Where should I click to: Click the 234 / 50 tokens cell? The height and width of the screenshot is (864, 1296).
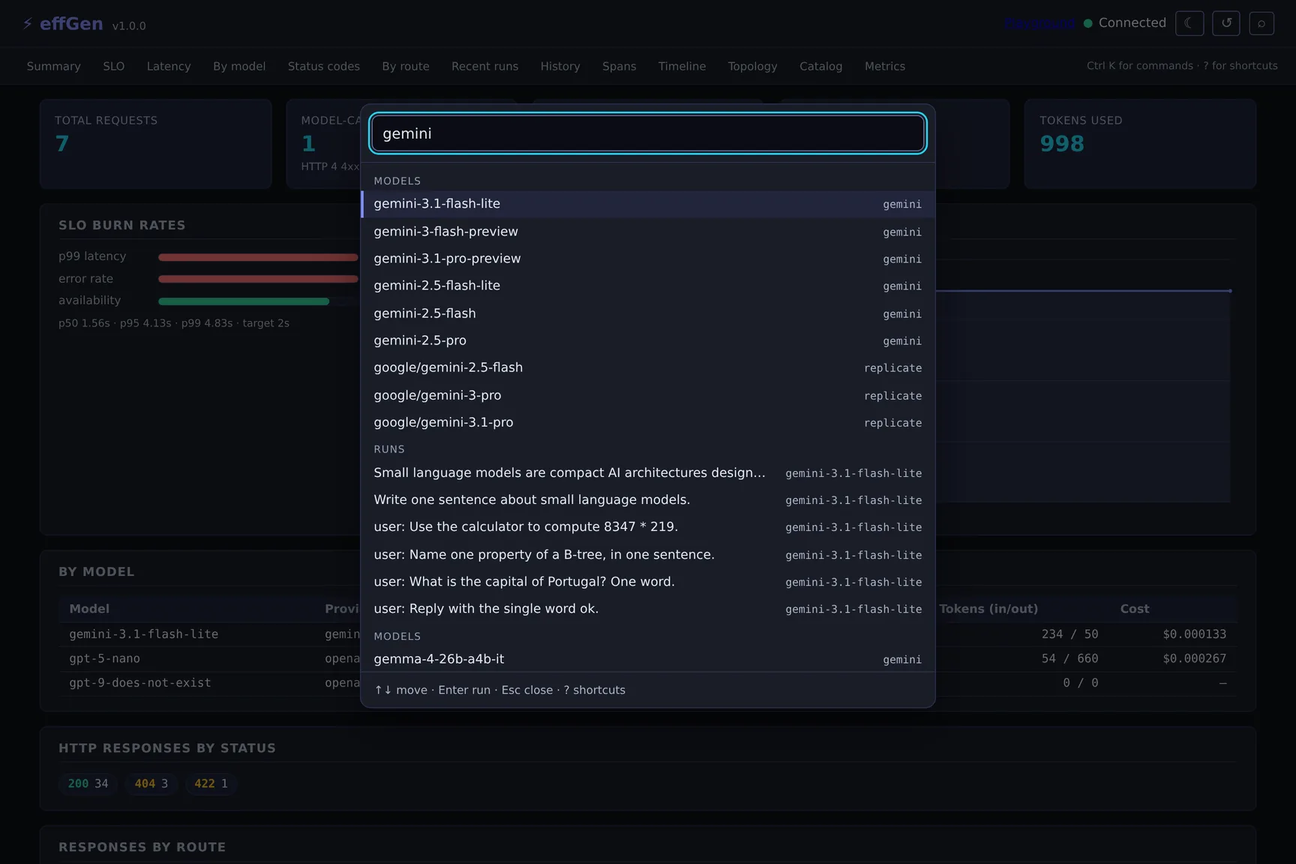point(1069,634)
